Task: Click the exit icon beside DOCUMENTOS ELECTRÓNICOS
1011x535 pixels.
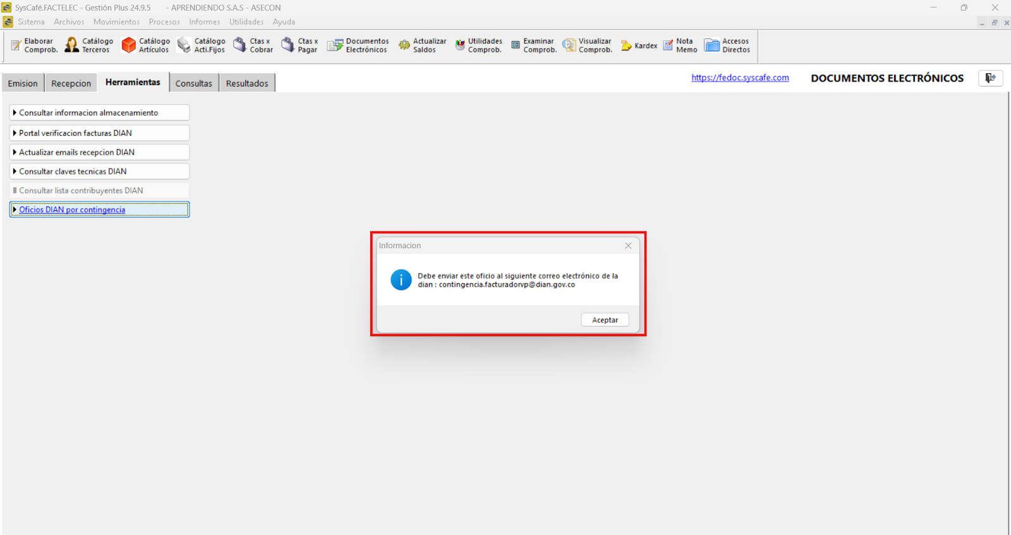Action: click(990, 78)
